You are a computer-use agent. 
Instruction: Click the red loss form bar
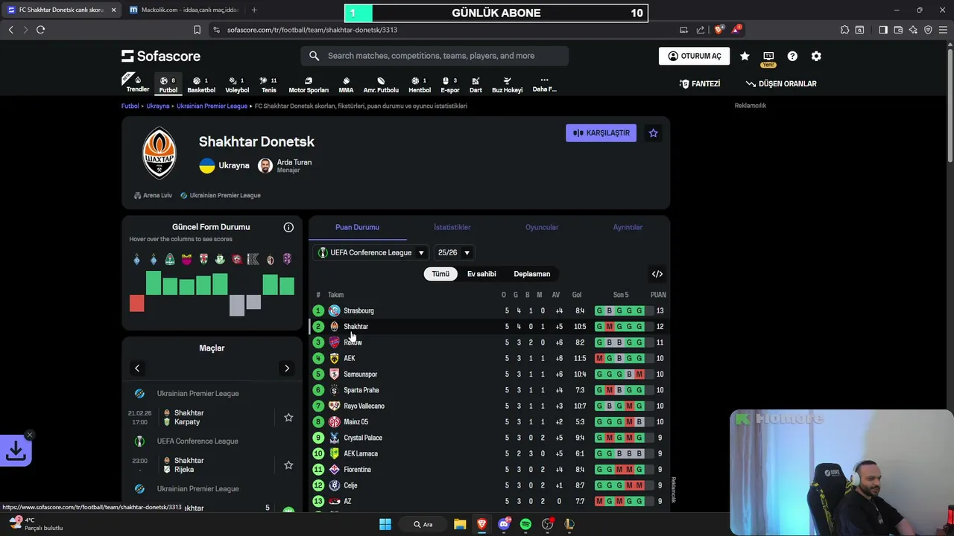[x=136, y=303]
